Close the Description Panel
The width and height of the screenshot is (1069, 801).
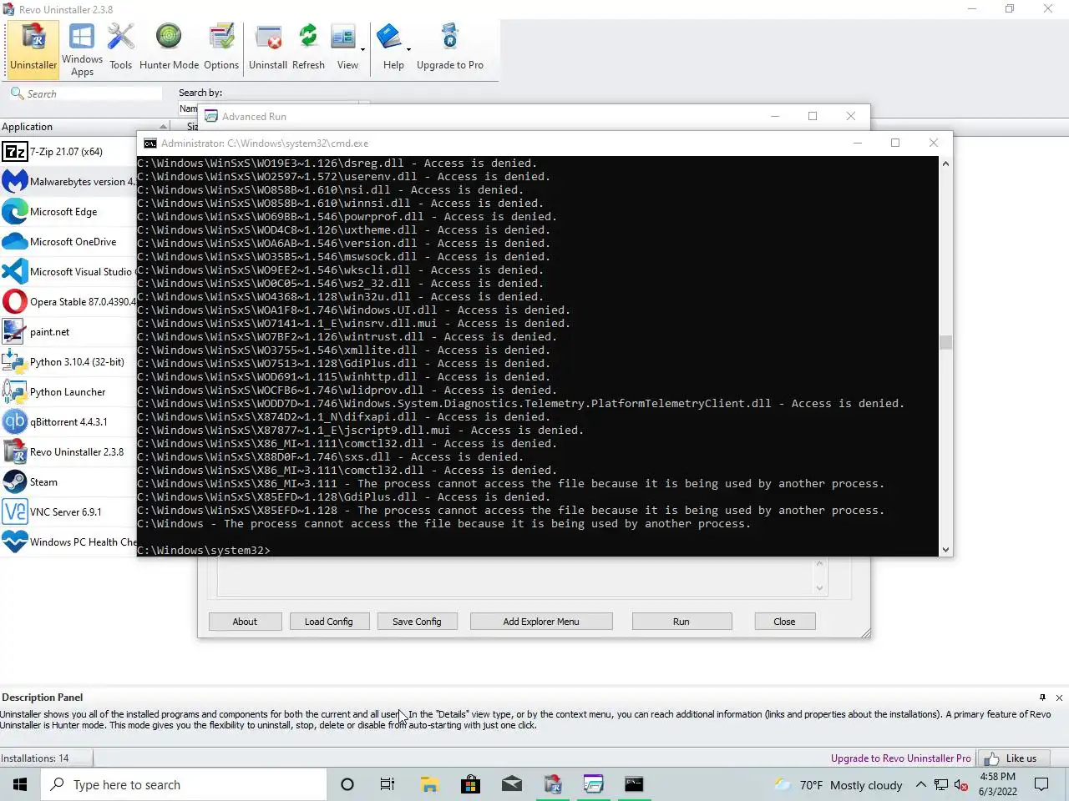[x=1059, y=698]
